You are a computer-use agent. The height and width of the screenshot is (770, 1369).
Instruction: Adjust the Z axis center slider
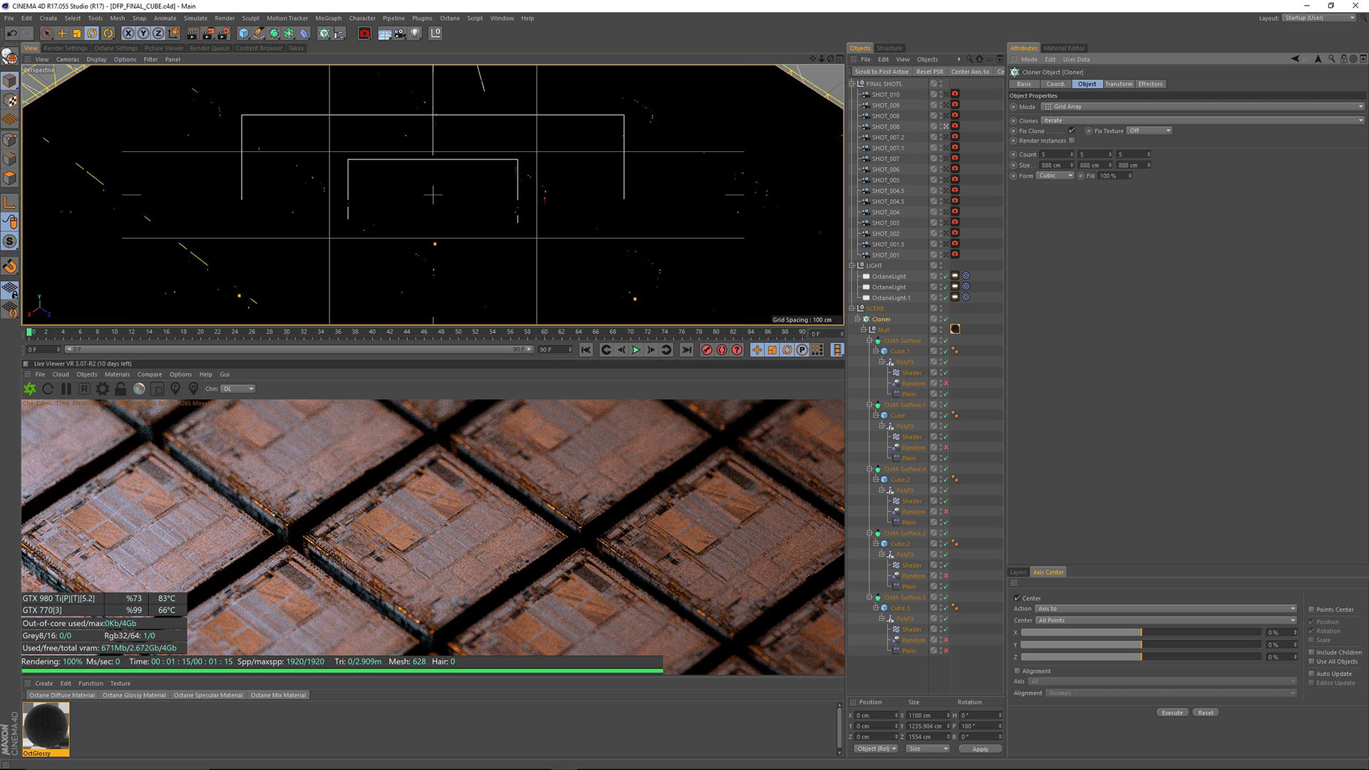click(1142, 657)
